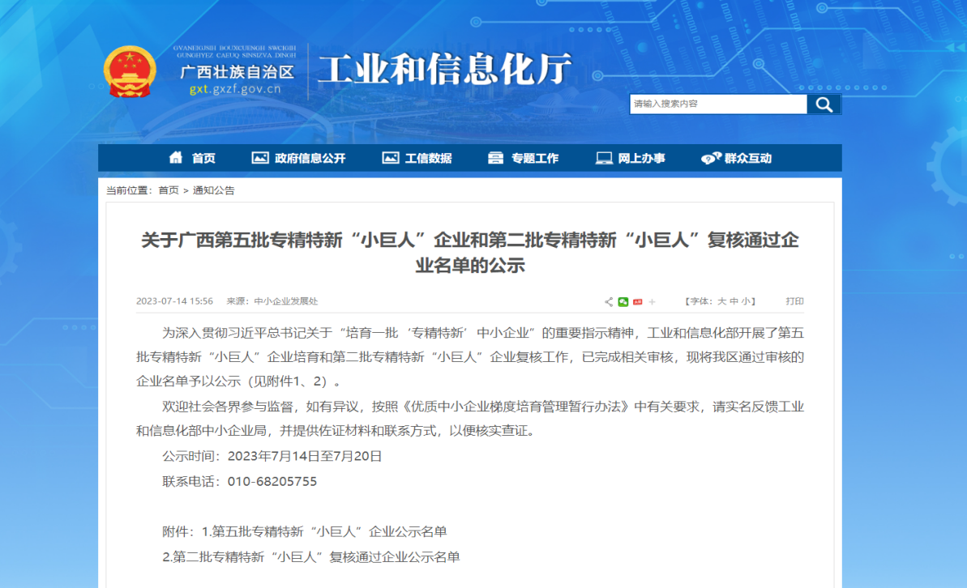The height and width of the screenshot is (588, 967).
Task: Click the 通知公告 breadcrumb link
Action: (x=213, y=190)
